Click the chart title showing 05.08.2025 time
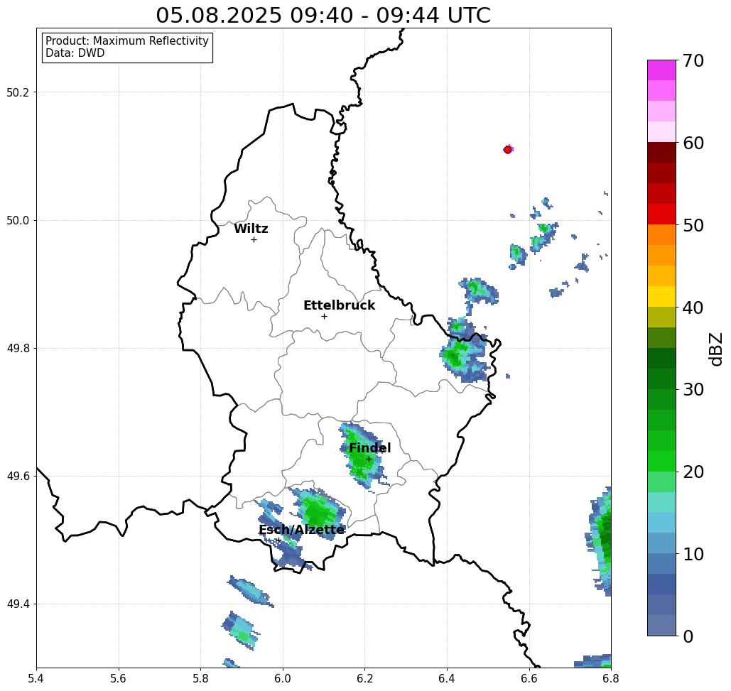The image size is (731, 691). pyautogui.click(x=323, y=15)
